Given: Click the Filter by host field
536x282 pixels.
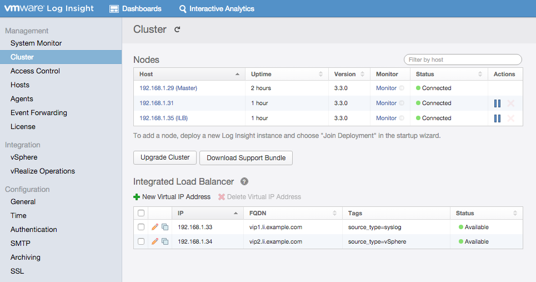Looking at the screenshot, I should click(x=462, y=60).
